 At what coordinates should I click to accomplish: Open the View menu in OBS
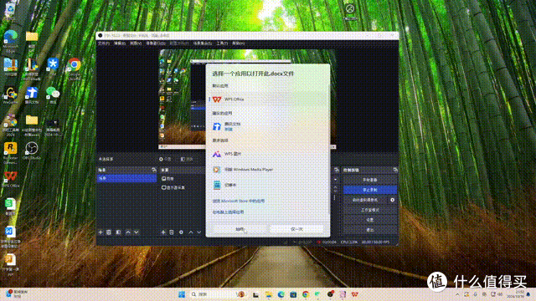136,43
